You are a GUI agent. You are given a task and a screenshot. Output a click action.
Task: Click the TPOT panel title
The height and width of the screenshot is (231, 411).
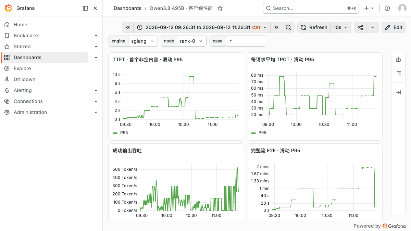click(x=283, y=60)
